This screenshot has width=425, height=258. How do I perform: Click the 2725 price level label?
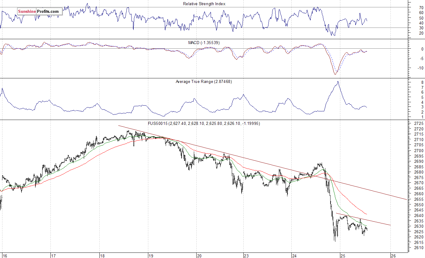(x=419, y=123)
